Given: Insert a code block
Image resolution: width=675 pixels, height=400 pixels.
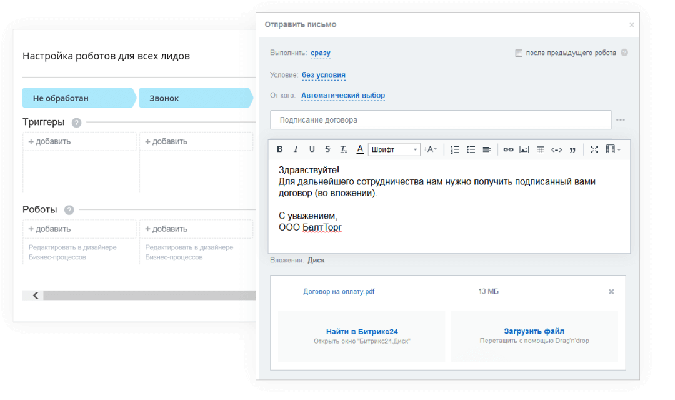Looking at the screenshot, I should (x=556, y=149).
